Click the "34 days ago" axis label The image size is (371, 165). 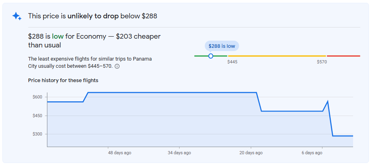179,153
